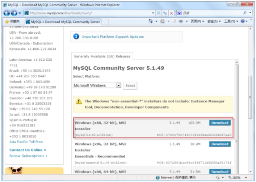The height and width of the screenshot is (182, 256).
Task: Click the blue exclamation info icon
Action: coord(76,37)
